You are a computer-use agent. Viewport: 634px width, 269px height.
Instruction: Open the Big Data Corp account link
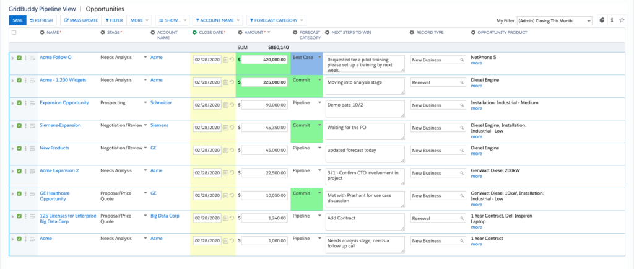coord(165,216)
